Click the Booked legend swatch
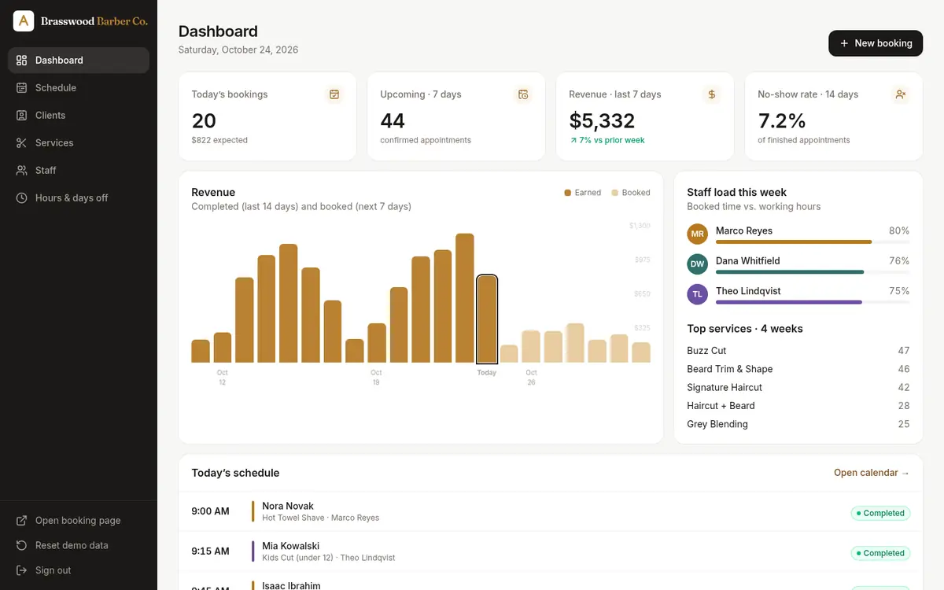 (x=615, y=193)
